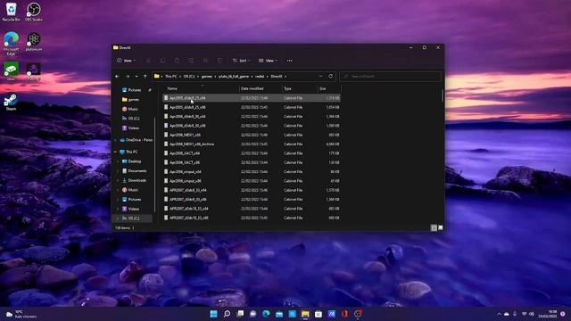Expand the OS (C:) node under This PC
This screenshot has height=321, width=571.
[117, 218]
